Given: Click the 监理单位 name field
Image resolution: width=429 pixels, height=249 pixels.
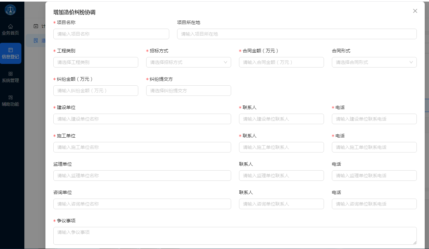Looking at the screenshot, I should pos(142,176).
